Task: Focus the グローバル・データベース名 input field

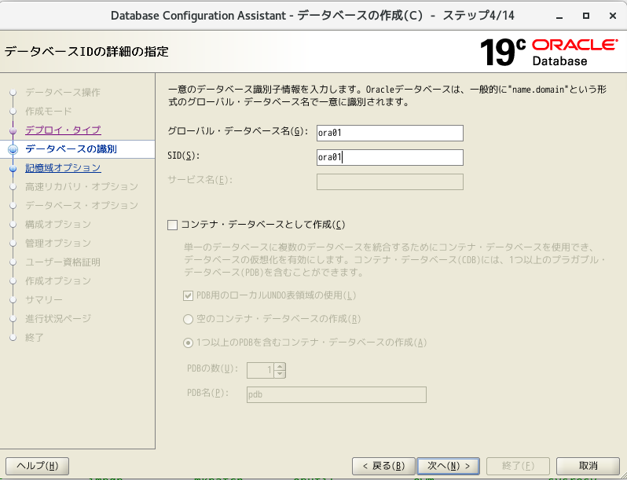Action: click(390, 133)
